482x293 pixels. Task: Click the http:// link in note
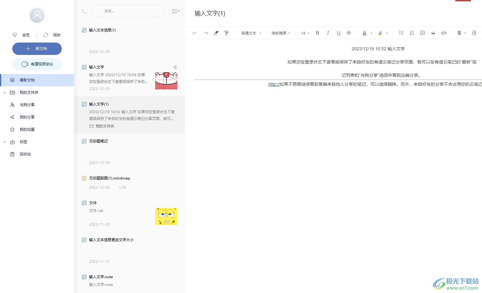click(274, 84)
